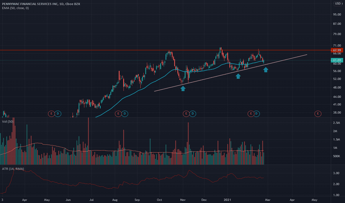Click the 52.00 price axis label
The height and width of the screenshot is (203, 345).
coord(337,79)
